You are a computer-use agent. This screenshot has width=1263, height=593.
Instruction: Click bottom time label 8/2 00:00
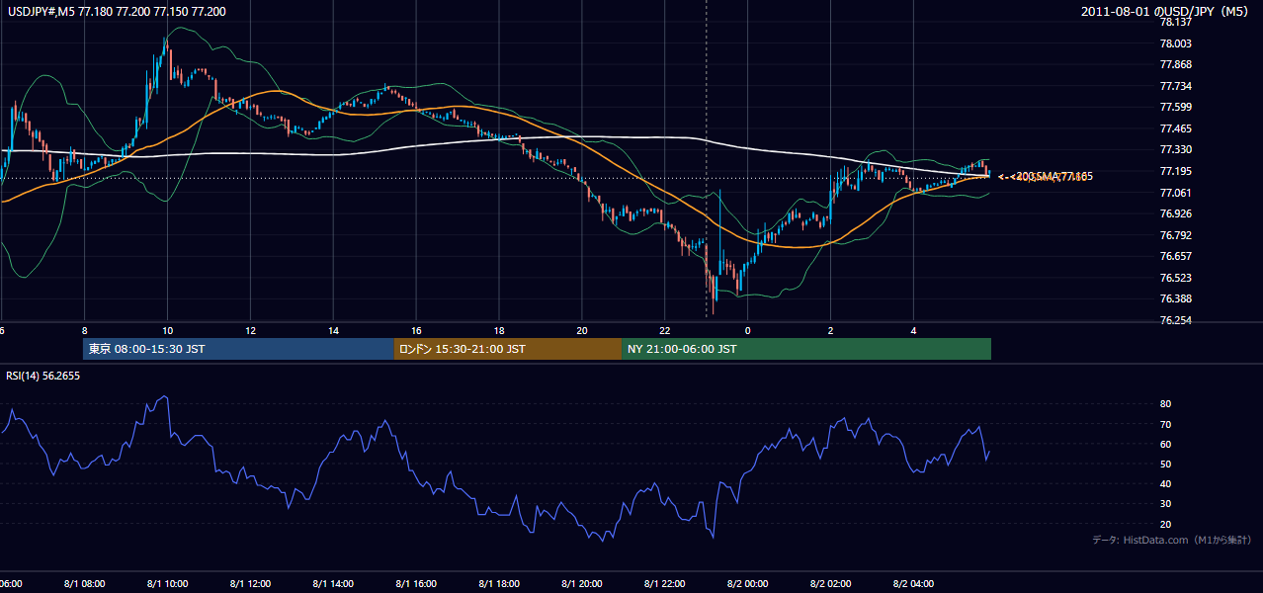pos(748,584)
